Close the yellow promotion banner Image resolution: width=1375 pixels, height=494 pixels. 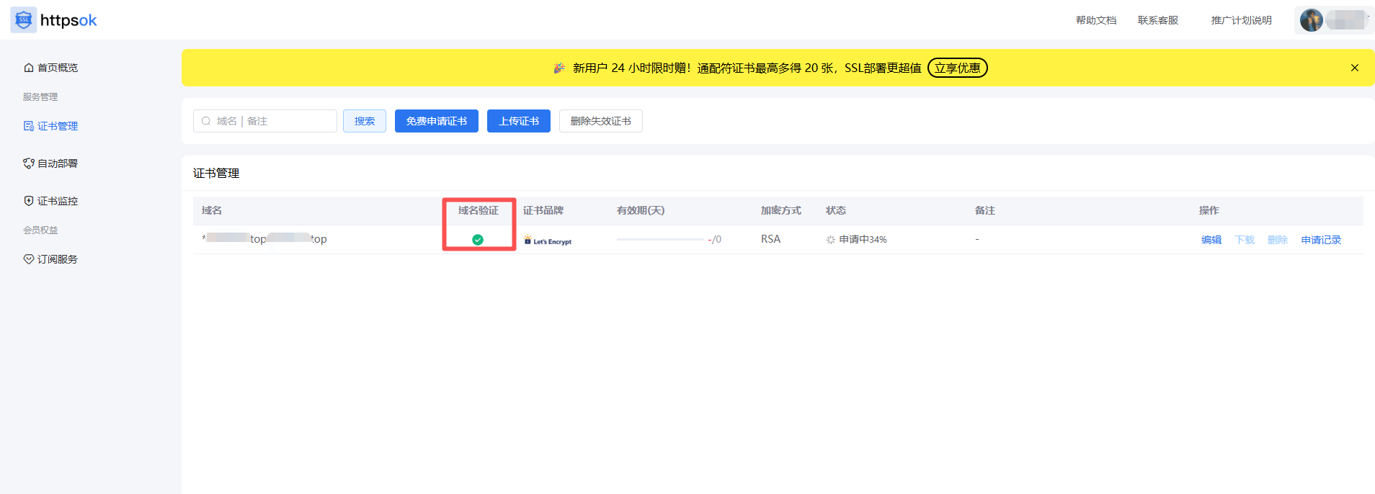point(1355,68)
